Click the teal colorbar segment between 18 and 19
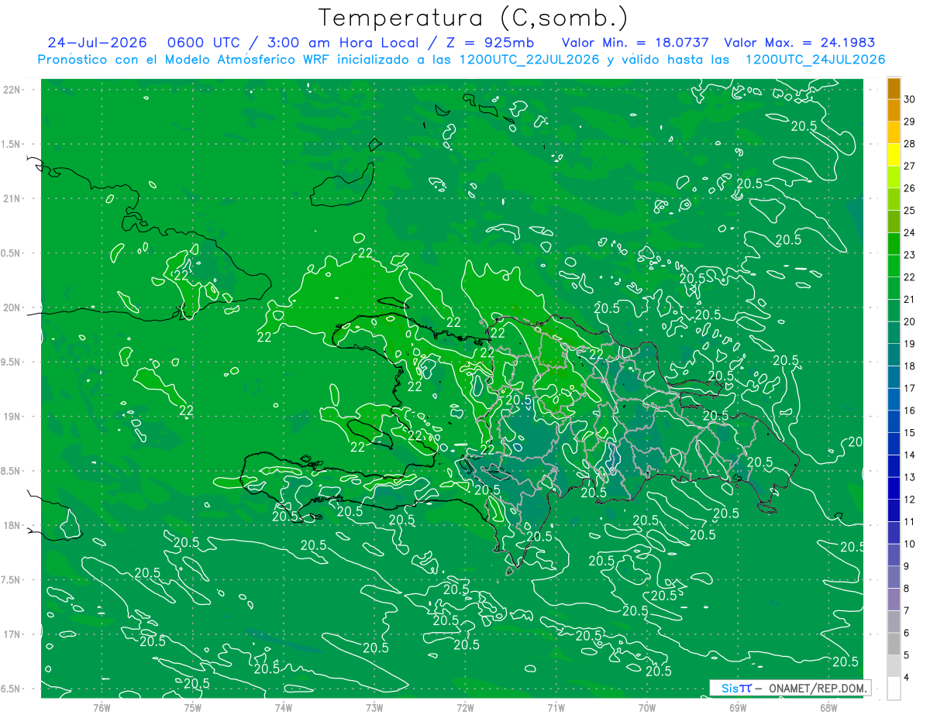This screenshot has height=718, width=930. [894, 356]
